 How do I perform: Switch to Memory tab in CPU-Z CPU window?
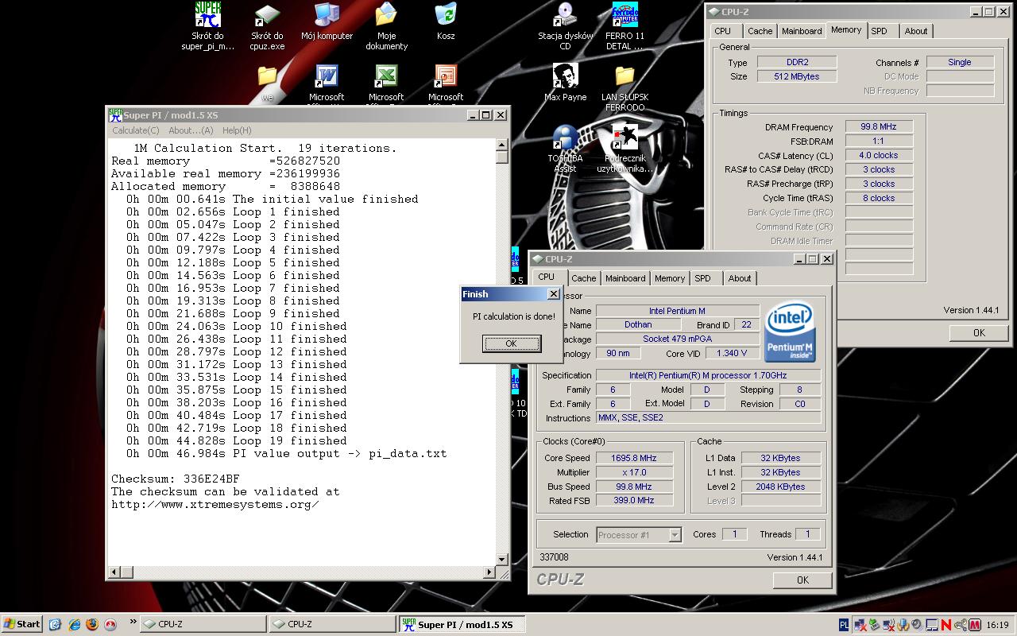point(670,278)
